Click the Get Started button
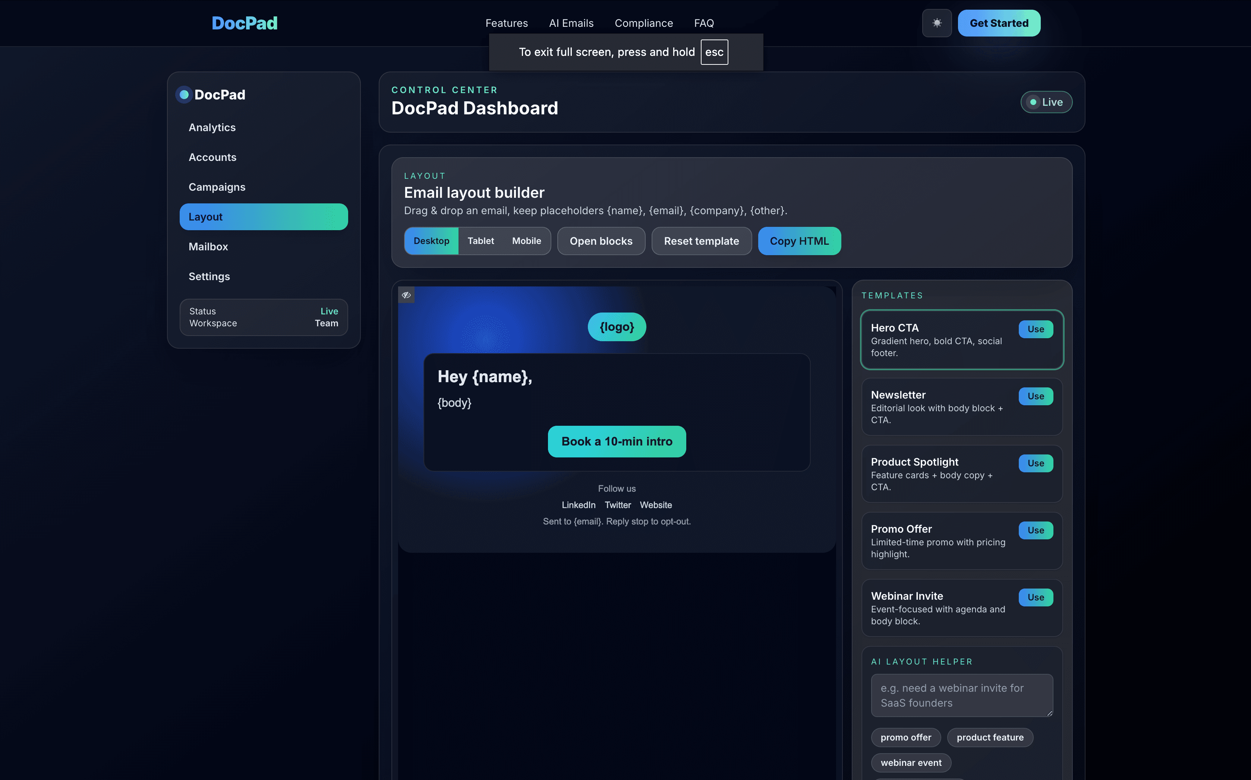The height and width of the screenshot is (780, 1251). 999,23
